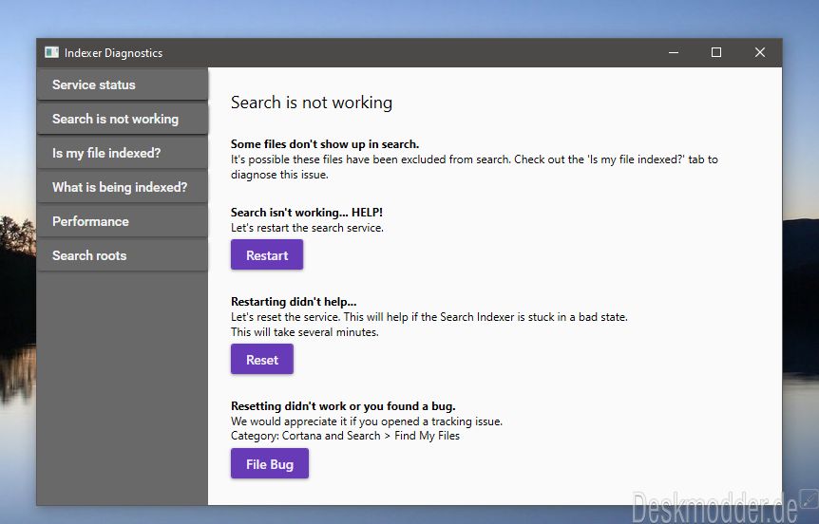Click the Reset button
The image size is (819, 524).
(262, 360)
